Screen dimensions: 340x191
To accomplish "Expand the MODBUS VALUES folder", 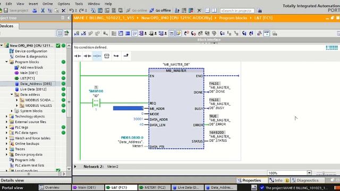I will point(17,106).
